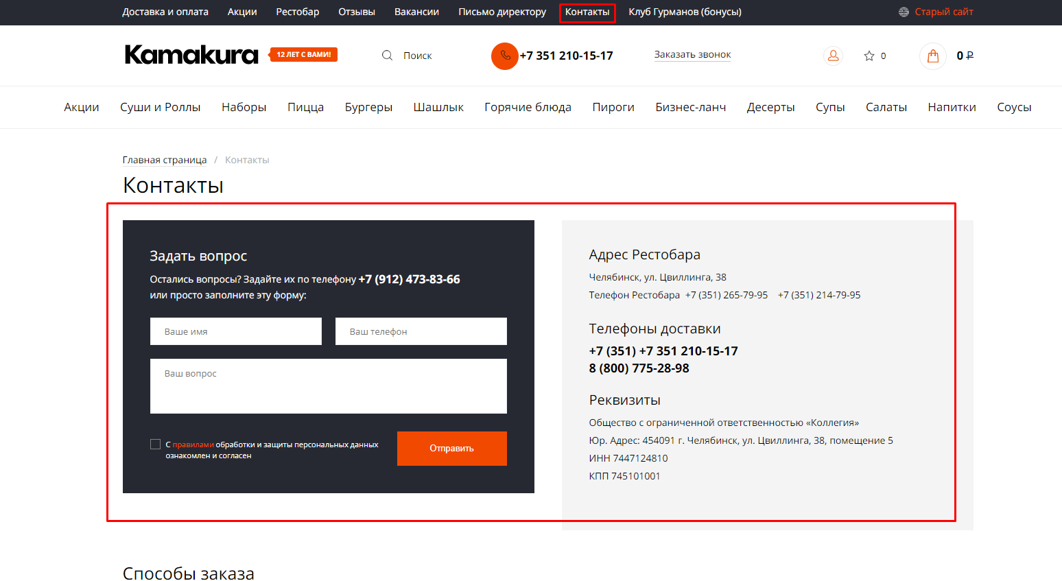Click the Реквизиты heading
Viewport: 1062px width, 581px height.
pyautogui.click(x=624, y=400)
